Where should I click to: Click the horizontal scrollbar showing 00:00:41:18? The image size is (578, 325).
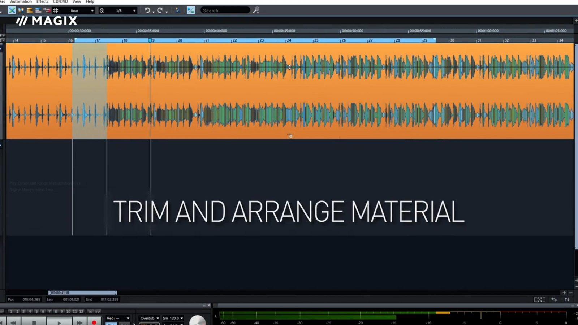83,292
